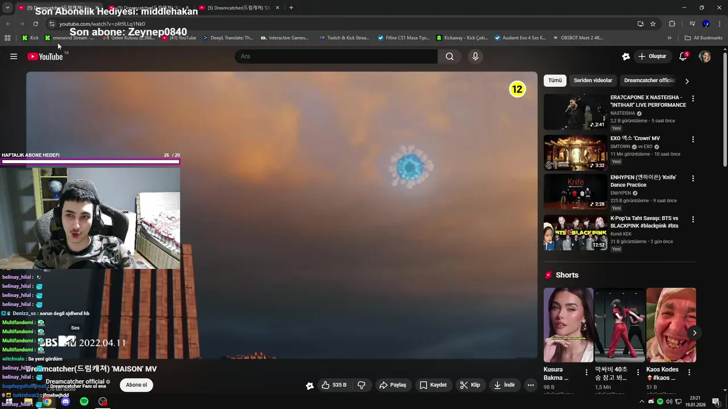Viewport: 728px width, 409px height.
Task: Open options for Kaos Kodes short
Action: pyautogui.click(x=689, y=373)
